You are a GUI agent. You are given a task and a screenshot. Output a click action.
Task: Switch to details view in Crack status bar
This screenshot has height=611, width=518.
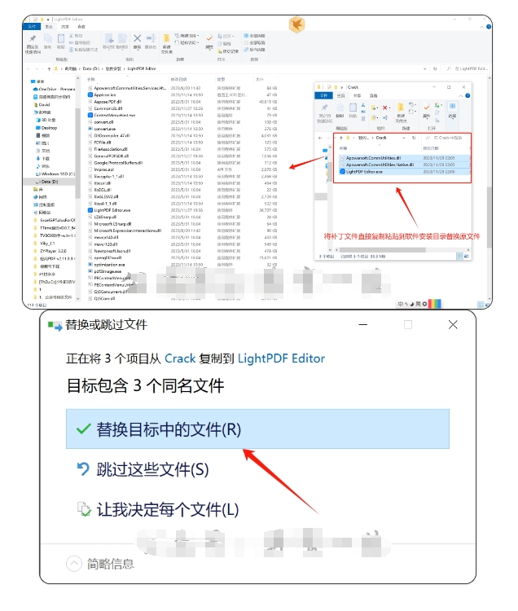pos(459,256)
